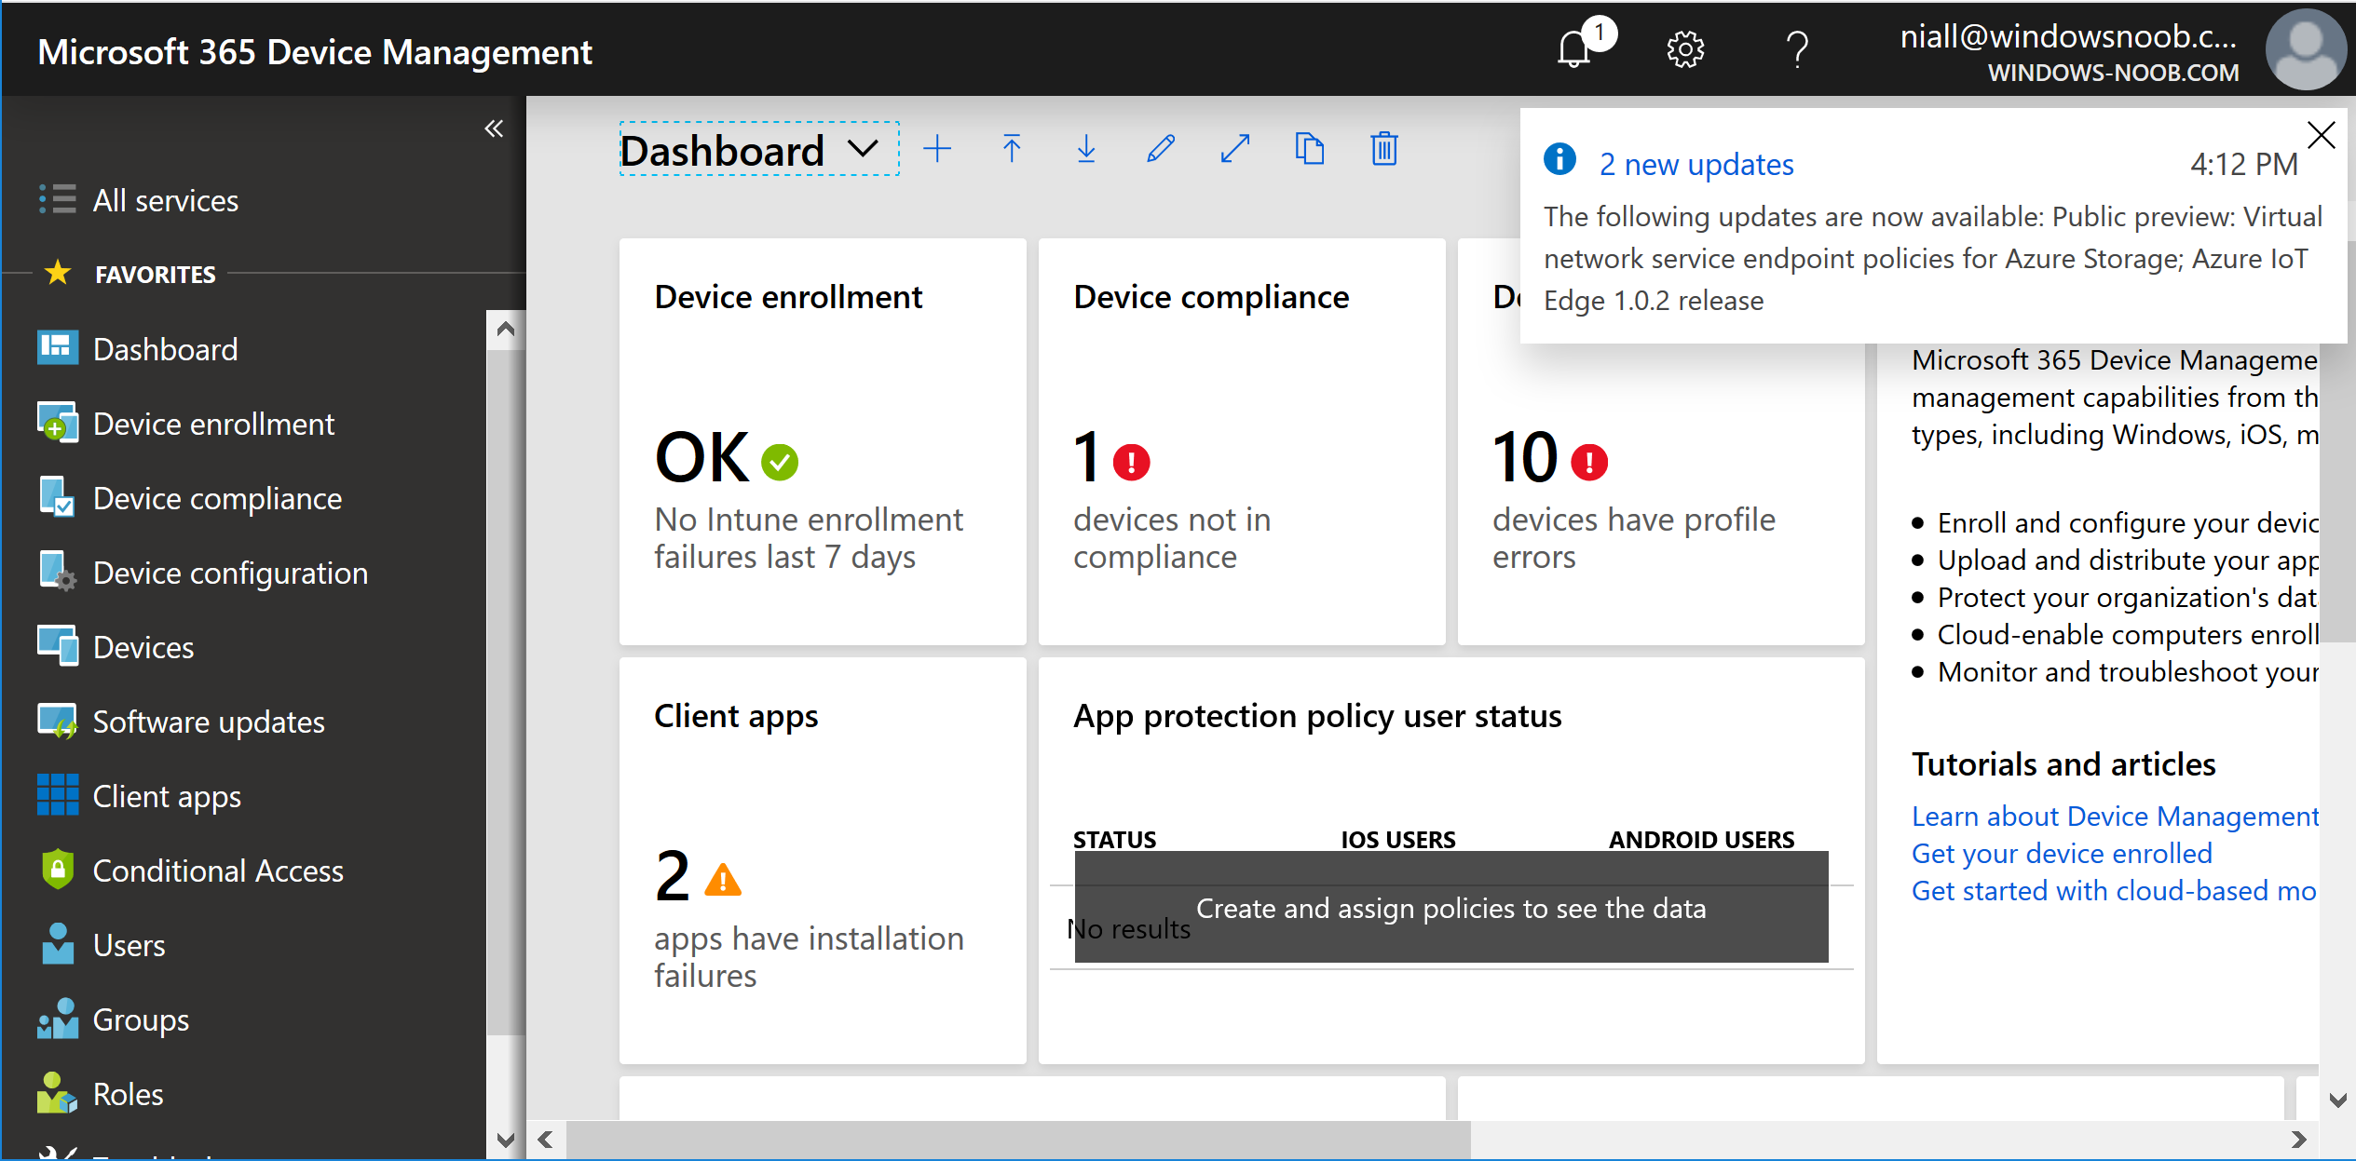This screenshot has height=1161, width=2356.
Task: Click App protection policy user status tile
Action: (1451, 860)
